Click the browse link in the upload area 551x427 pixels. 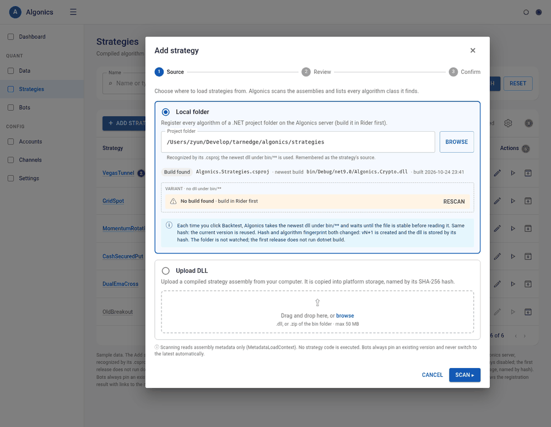click(345, 316)
